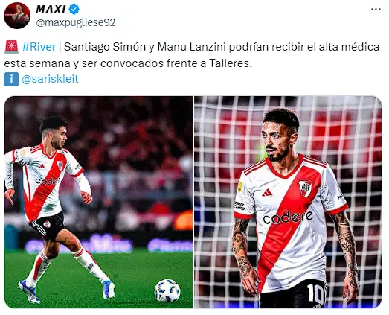Screen dimensions: 389x315
Task: Click the Adidas logo on right shirt
Action: pyautogui.click(x=267, y=193)
